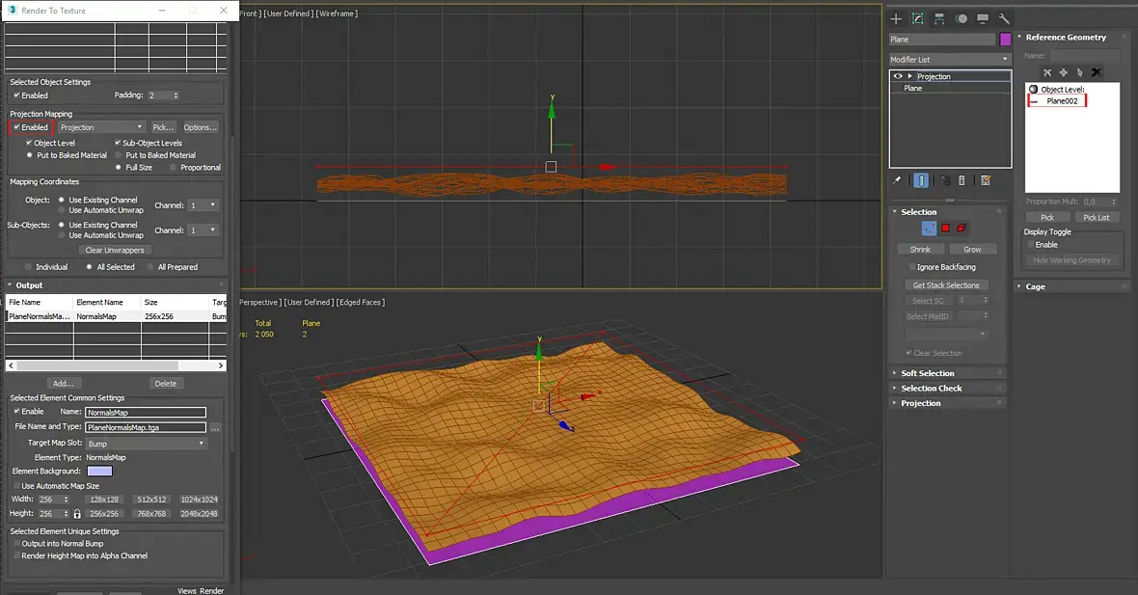
Task: Click the browse ellipsis beside file name
Action: tap(215, 428)
